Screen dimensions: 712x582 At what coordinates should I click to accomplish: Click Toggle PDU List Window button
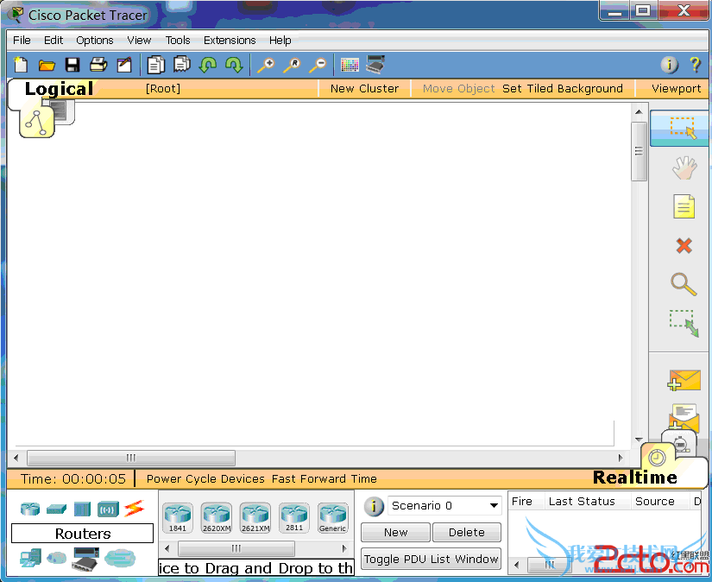[x=431, y=559]
